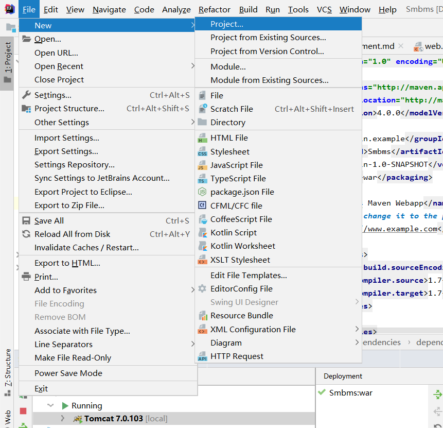Click the Tomcat server icon
Screen dimensions: 443x428
[78, 418]
